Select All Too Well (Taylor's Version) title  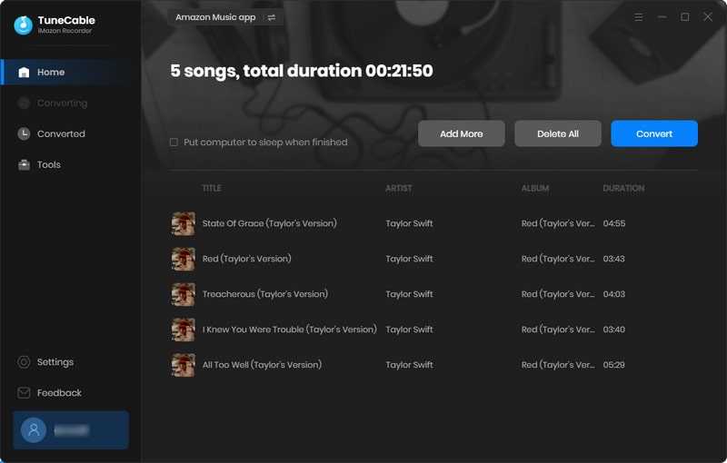pos(262,365)
